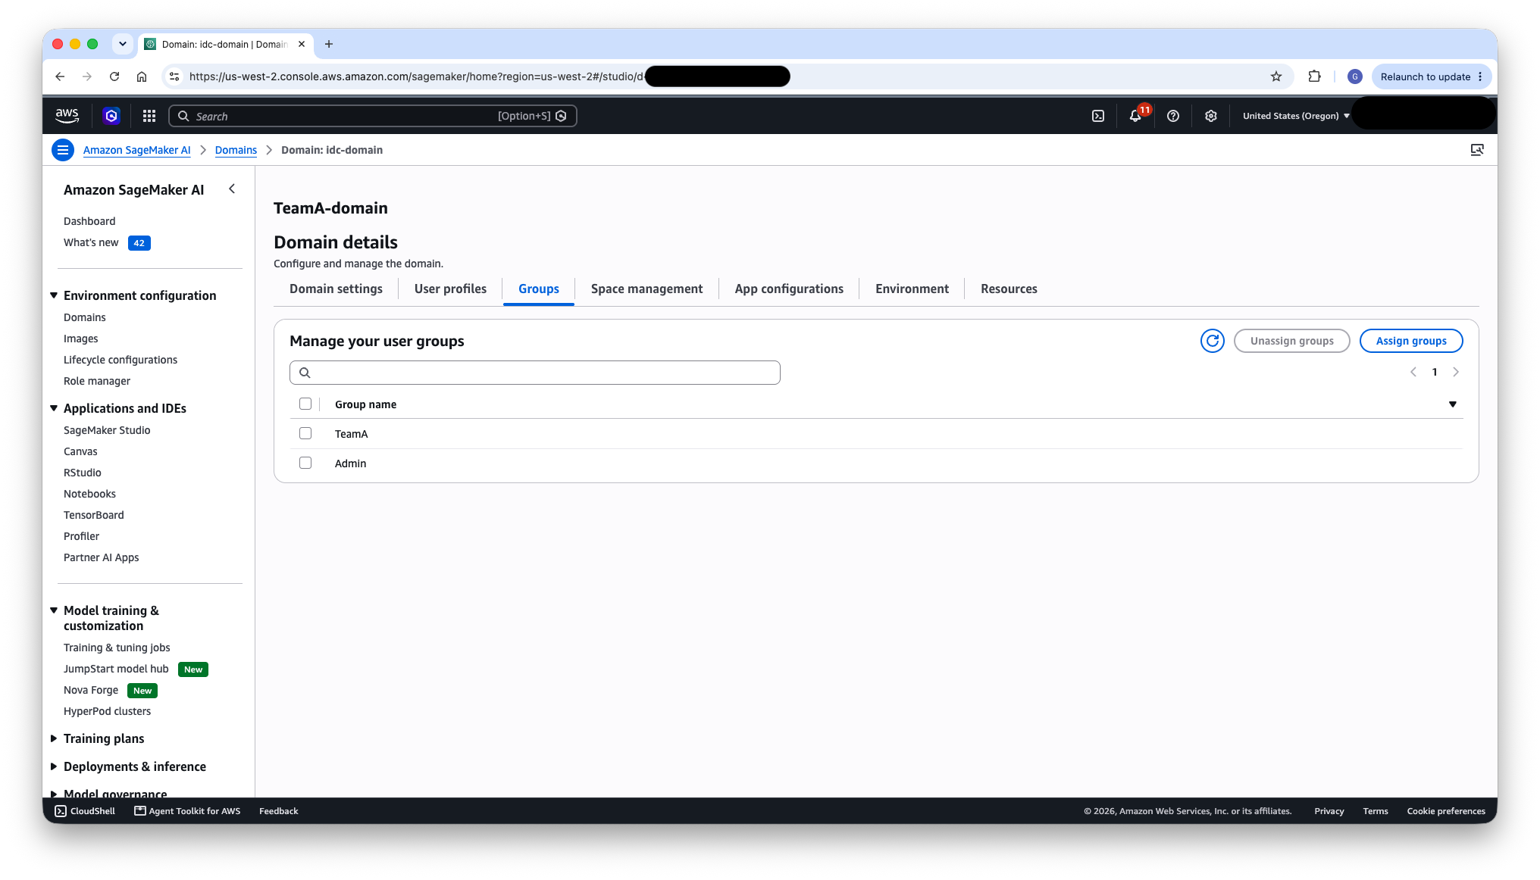
Task: Click the Amazon Q hexagon icon in header
Action: (111, 116)
